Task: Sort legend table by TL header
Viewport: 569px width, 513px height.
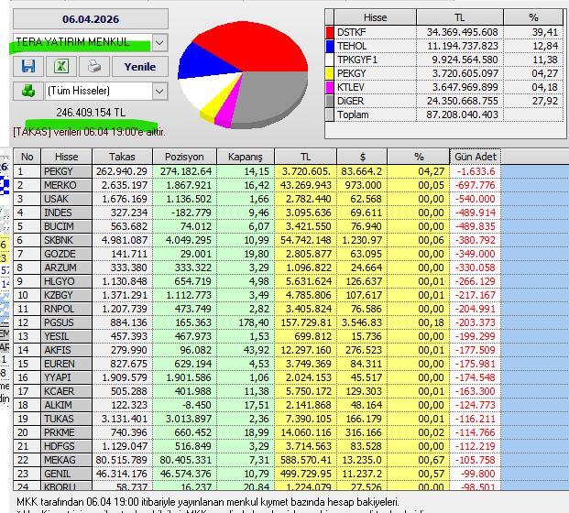Action: click(460, 17)
